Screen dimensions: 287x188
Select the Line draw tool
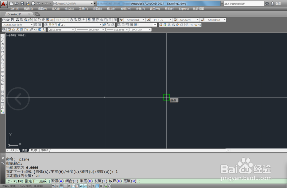pyautogui.click(x=2, y=36)
